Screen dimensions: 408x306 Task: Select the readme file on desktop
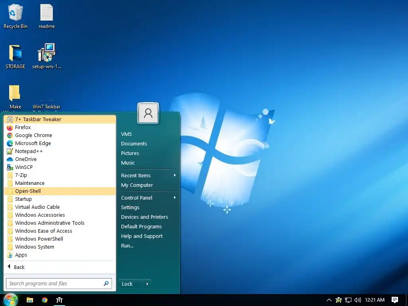pos(47,16)
